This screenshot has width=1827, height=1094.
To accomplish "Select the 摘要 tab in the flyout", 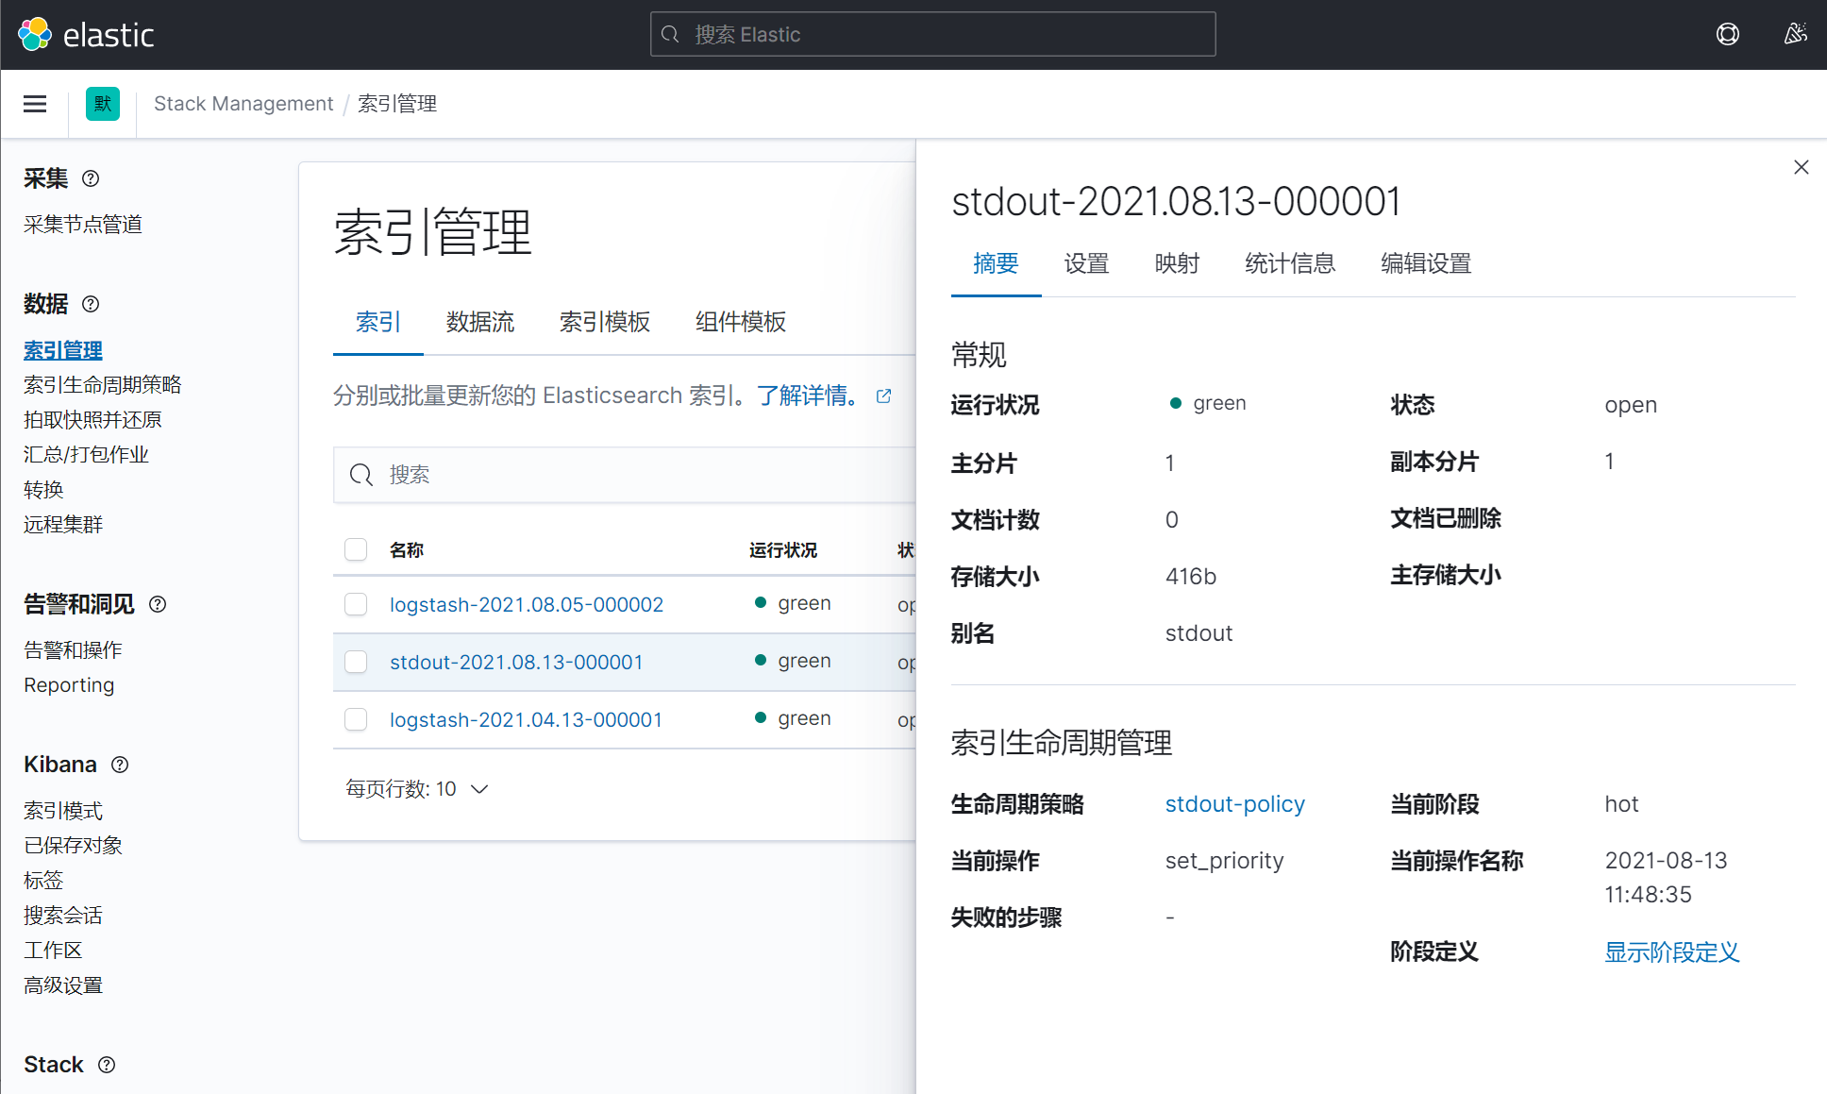I will coord(997,263).
